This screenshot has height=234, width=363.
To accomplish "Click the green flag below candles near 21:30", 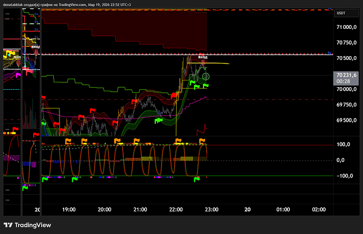I will point(158,121).
